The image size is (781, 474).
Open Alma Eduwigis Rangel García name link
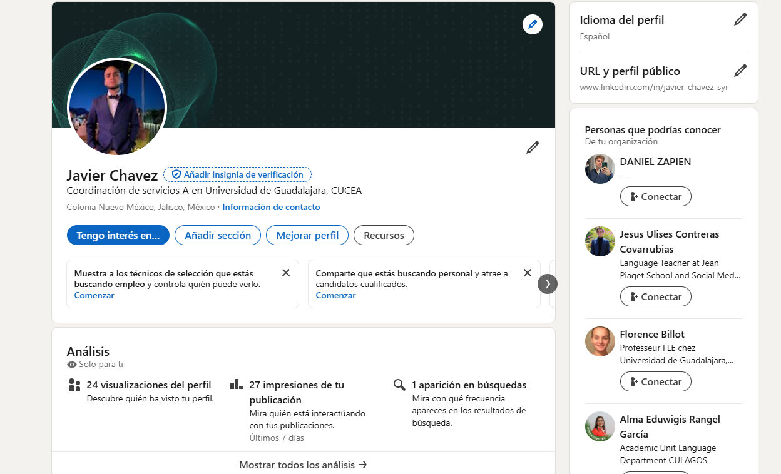670,426
